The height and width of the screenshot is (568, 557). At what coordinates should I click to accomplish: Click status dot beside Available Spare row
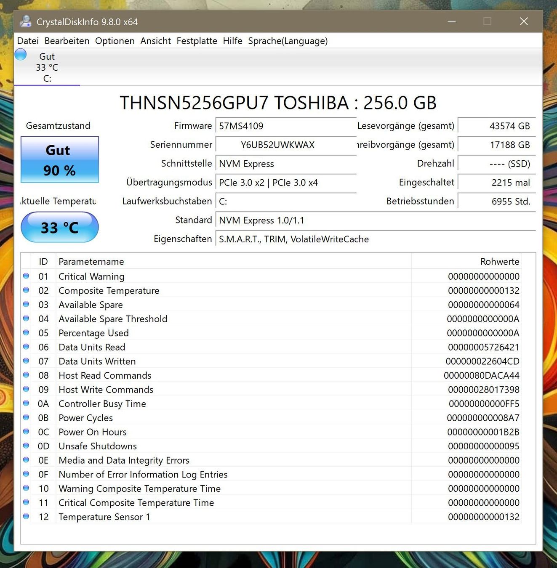pyautogui.click(x=26, y=304)
